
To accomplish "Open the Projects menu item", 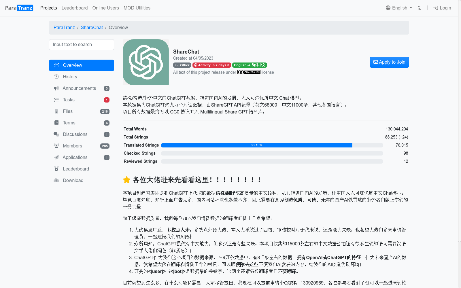I will tap(48, 8).
